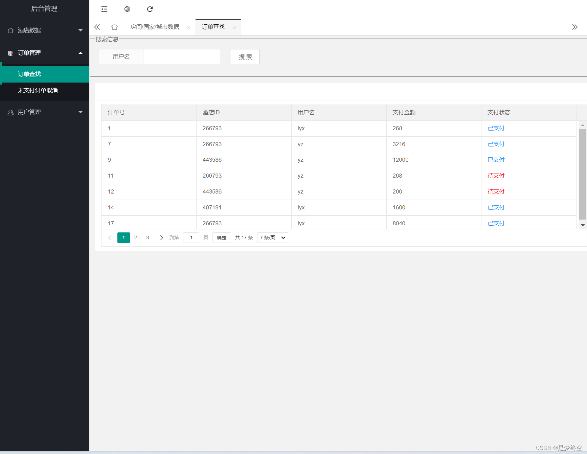Go to page 3
This screenshot has width=587, height=454.
pos(148,237)
